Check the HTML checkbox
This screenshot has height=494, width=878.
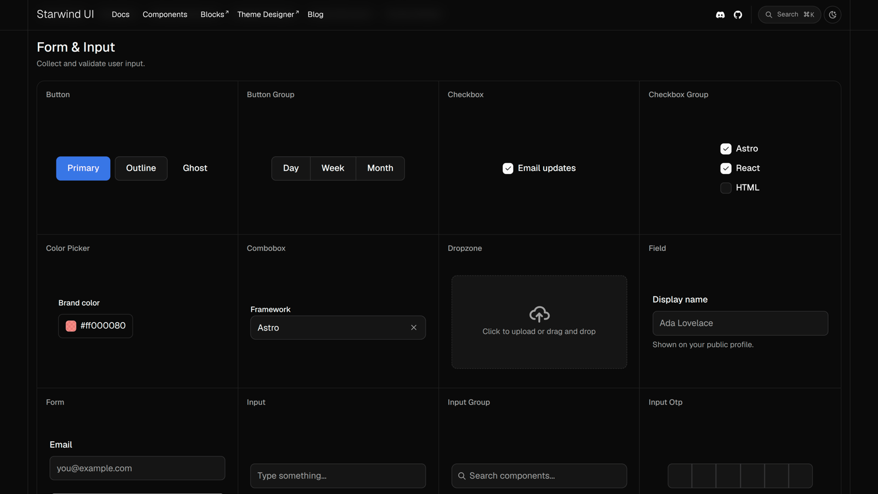(726, 188)
